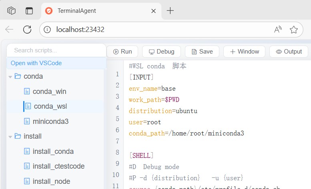Viewport: 311px width, 189px height.
Task: Click the install_ctestcode file icon
Action: (x=27, y=166)
